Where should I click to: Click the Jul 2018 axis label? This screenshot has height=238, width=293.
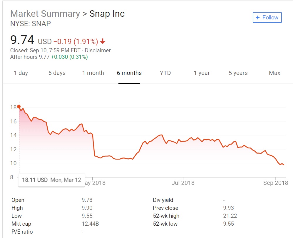pos(184,183)
